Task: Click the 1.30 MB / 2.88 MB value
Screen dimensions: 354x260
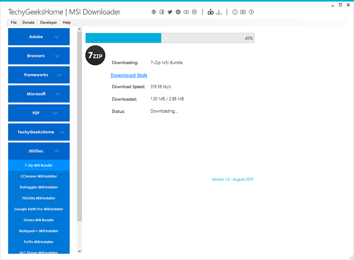Action: (167, 99)
